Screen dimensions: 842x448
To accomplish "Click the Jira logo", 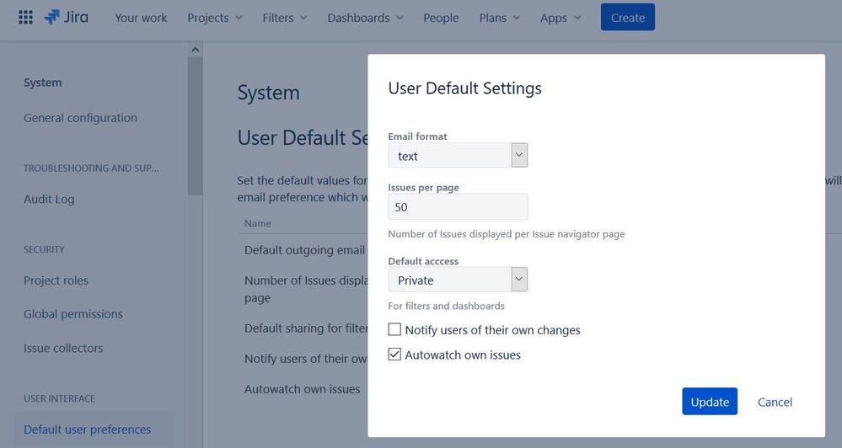I will click(66, 17).
